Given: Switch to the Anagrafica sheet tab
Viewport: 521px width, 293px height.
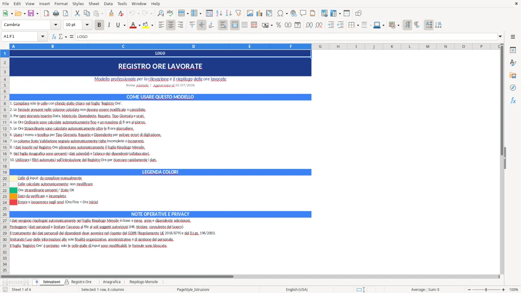Looking at the screenshot, I should point(112,282).
